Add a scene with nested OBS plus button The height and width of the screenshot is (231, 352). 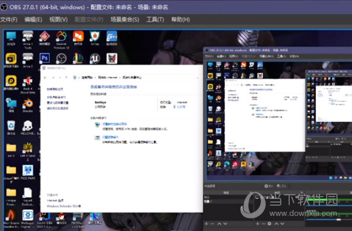206,224
